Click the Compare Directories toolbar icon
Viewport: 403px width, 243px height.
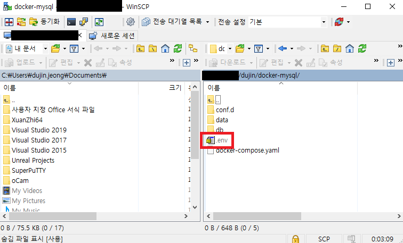[x=9, y=22]
